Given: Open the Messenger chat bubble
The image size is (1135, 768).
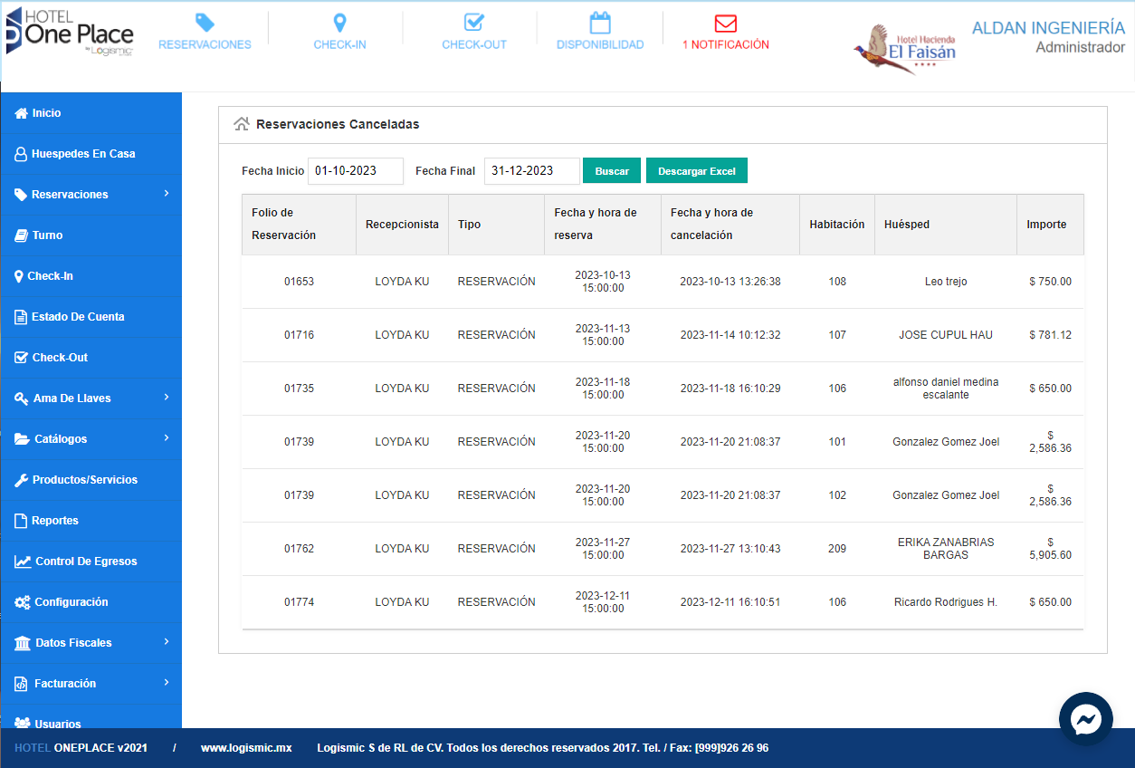Looking at the screenshot, I should point(1085,719).
